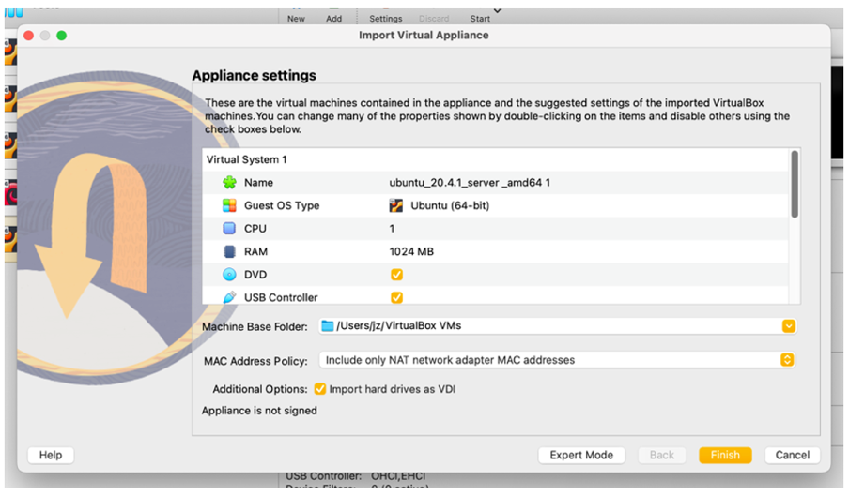Image resolution: width=849 pixels, height=495 pixels.
Task: Click the Ubuntu (64-bit) OS icon
Action: 396,205
